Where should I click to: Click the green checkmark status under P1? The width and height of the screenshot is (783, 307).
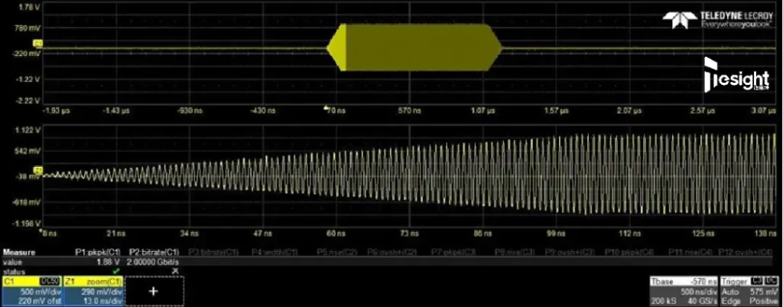pyautogui.click(x=116, y=270)
